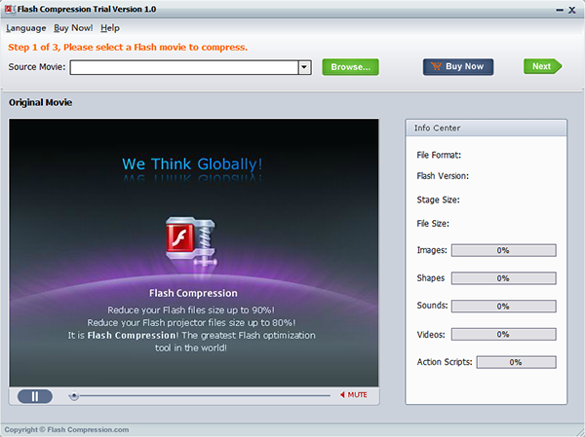Click the Sounds percentage progress bar
This screenshot has width=585, height=437.
pyautogui.click(x=504, y=307)
